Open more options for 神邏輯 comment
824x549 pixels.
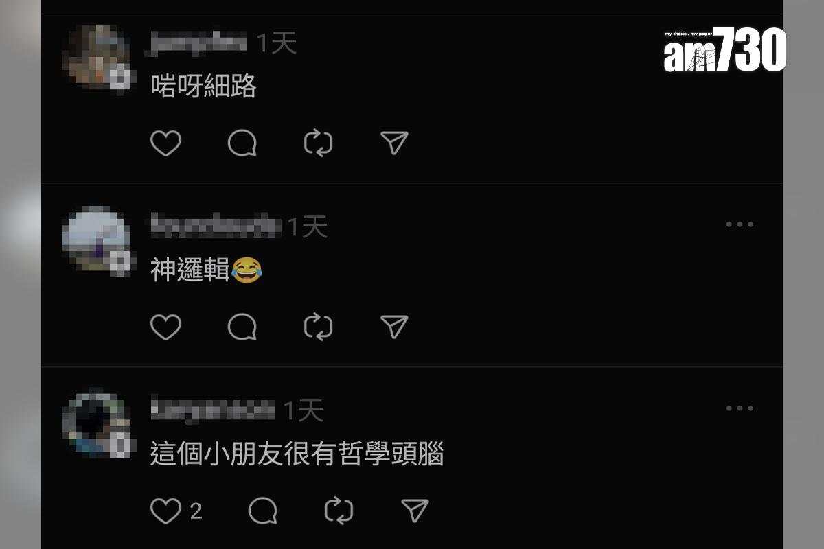pyautogui.click(x=740, y=224)
